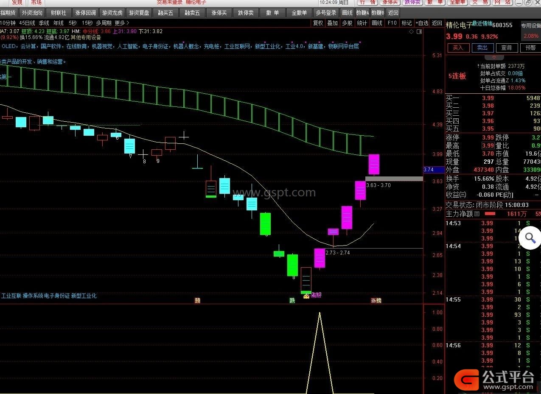541x394 pixels.
Task: Open the 人工智能 concept tag
Action: [128, 46]
